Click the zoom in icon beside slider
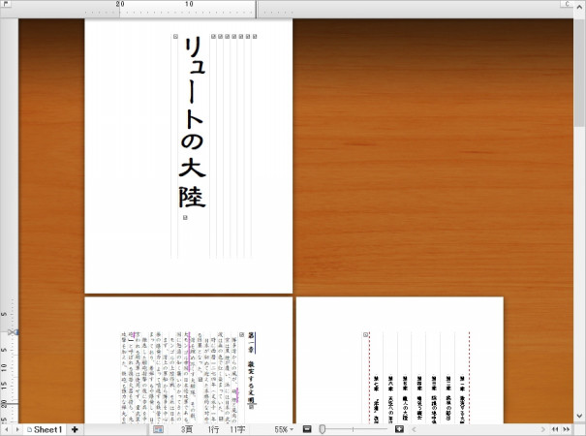The image size is (586, 436). (399, 429)
